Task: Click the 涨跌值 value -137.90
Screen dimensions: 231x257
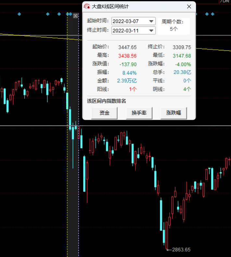Action: coord(128,64)
